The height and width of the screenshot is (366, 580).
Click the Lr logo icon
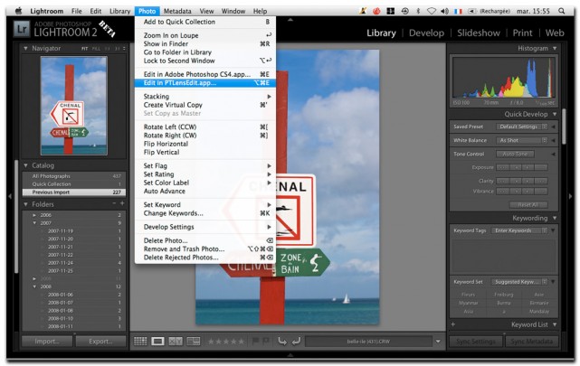pyautogui.click(x=22, y=29)
